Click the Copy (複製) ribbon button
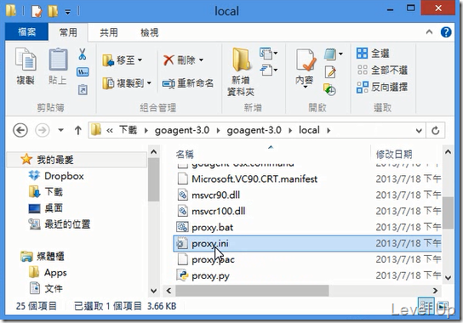The width and height of the screenshot is (463, 323). click(26, 66)
